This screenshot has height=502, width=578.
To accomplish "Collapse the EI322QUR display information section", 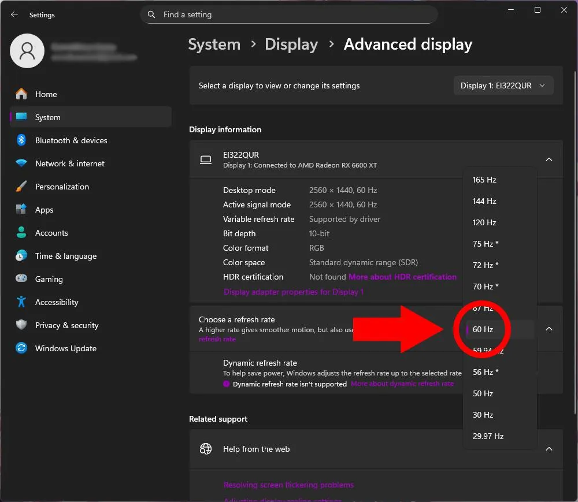I will pyautogui.click(x=549, y=159).
